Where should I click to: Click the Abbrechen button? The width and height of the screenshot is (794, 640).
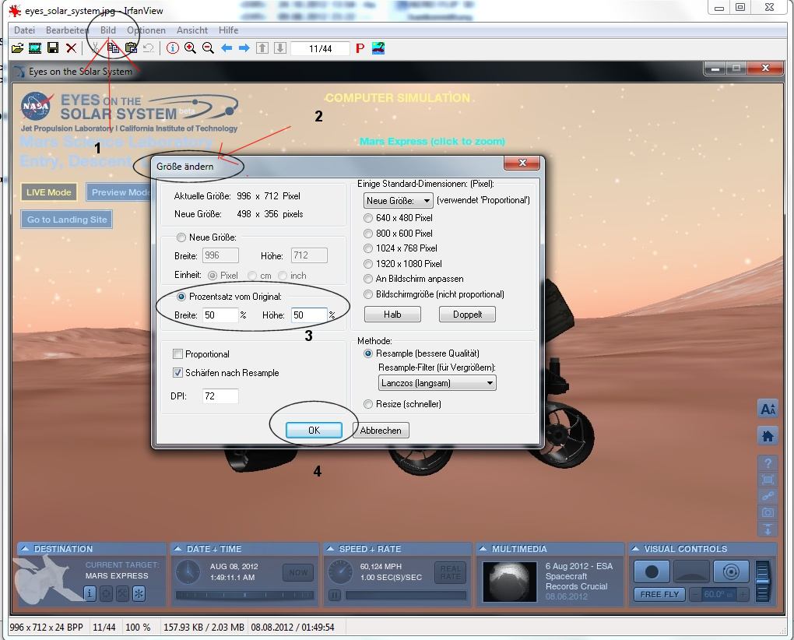click(381, 431)
